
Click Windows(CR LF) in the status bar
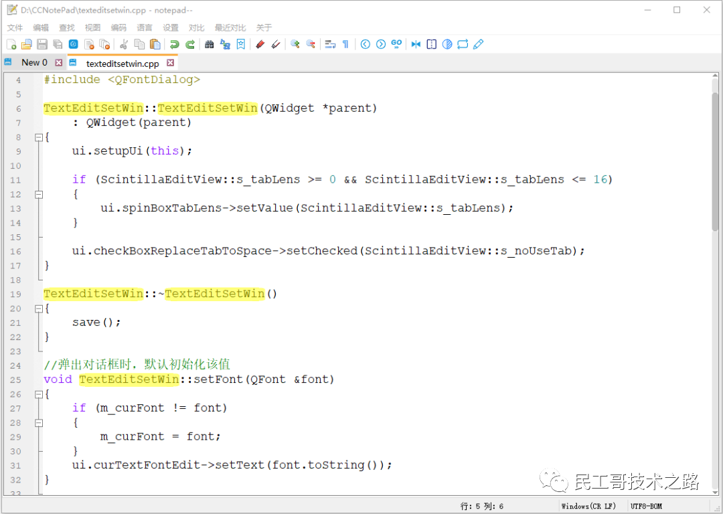588,506
